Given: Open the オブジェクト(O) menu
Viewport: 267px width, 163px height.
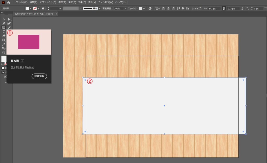Looking at the screenshot, I should tap(48, 2).
